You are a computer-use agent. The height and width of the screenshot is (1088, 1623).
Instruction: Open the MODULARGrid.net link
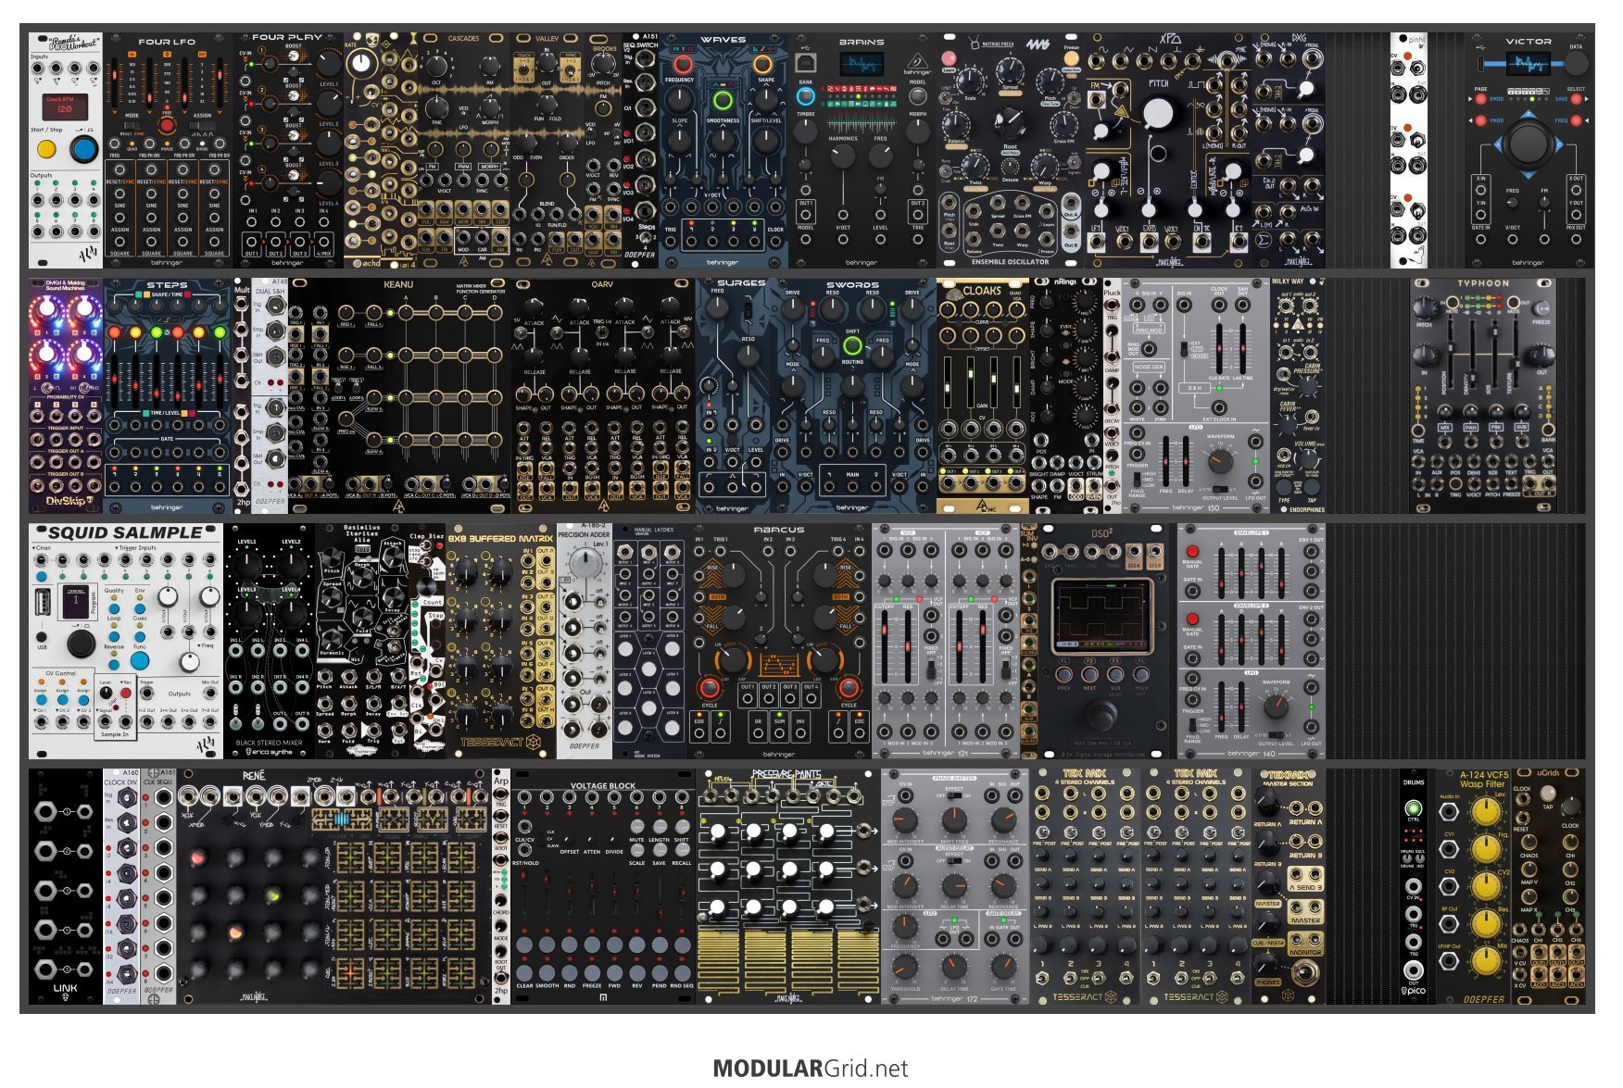811,1068
